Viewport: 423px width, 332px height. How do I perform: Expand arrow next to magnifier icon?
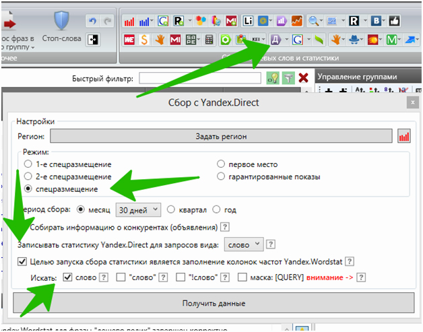[321, 21]
